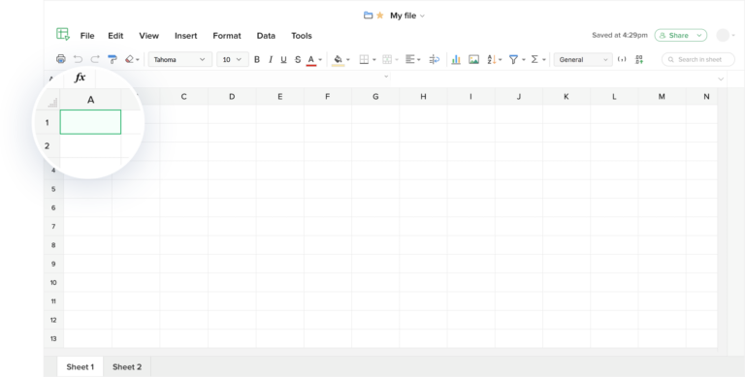The image size is (745, 377).
Task: Click the "Saved at 4:29pm" status text
Action: tap(620, 35)
